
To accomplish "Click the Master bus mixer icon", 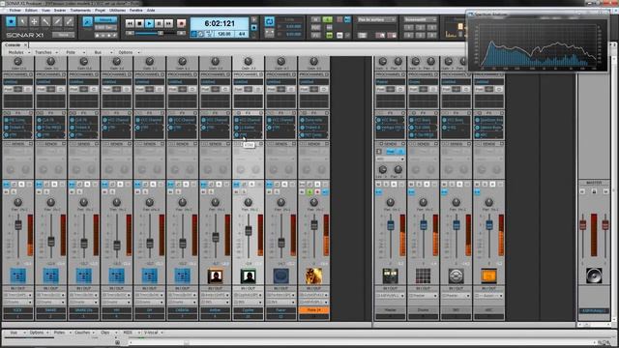I will pos(390,275).
